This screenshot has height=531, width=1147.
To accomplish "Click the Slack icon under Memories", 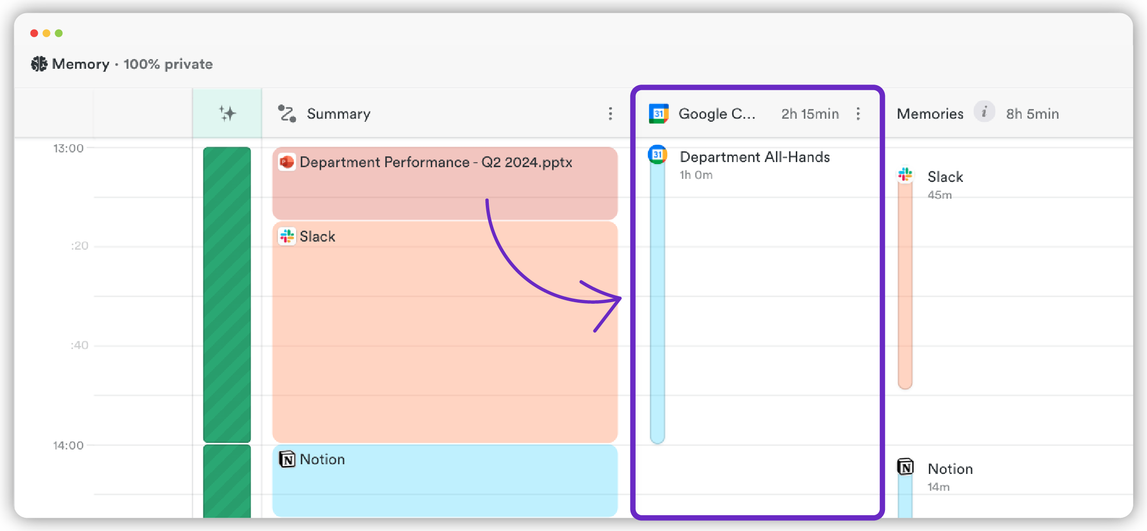I will click(x=904, y=175).
